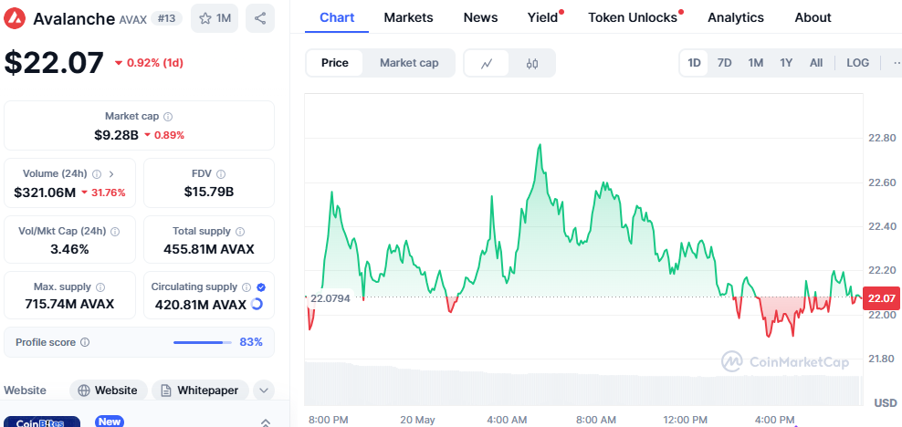Viewport: 902px width, 427px height.
Task: Switch to the Markets tab
Action: point(408,18)
